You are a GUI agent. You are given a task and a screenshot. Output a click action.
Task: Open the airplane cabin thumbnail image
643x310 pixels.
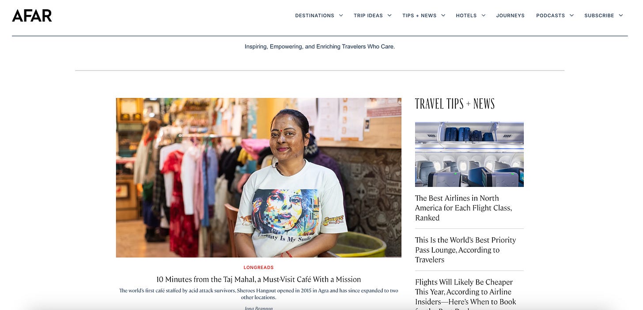(x=469, y=154)
